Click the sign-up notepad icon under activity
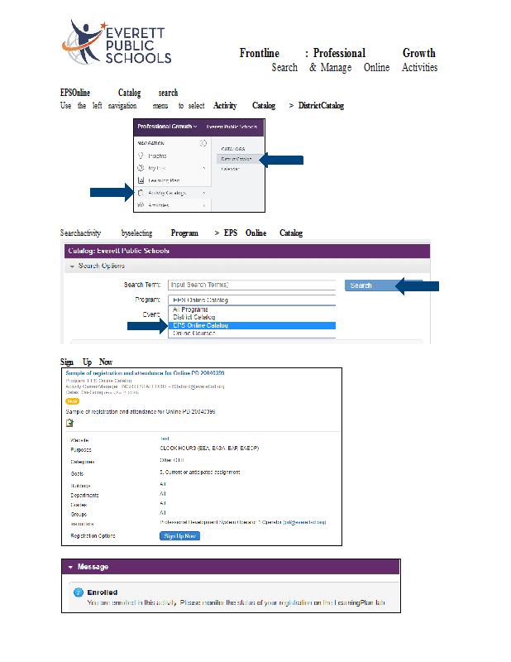 (x=69, y=423)
